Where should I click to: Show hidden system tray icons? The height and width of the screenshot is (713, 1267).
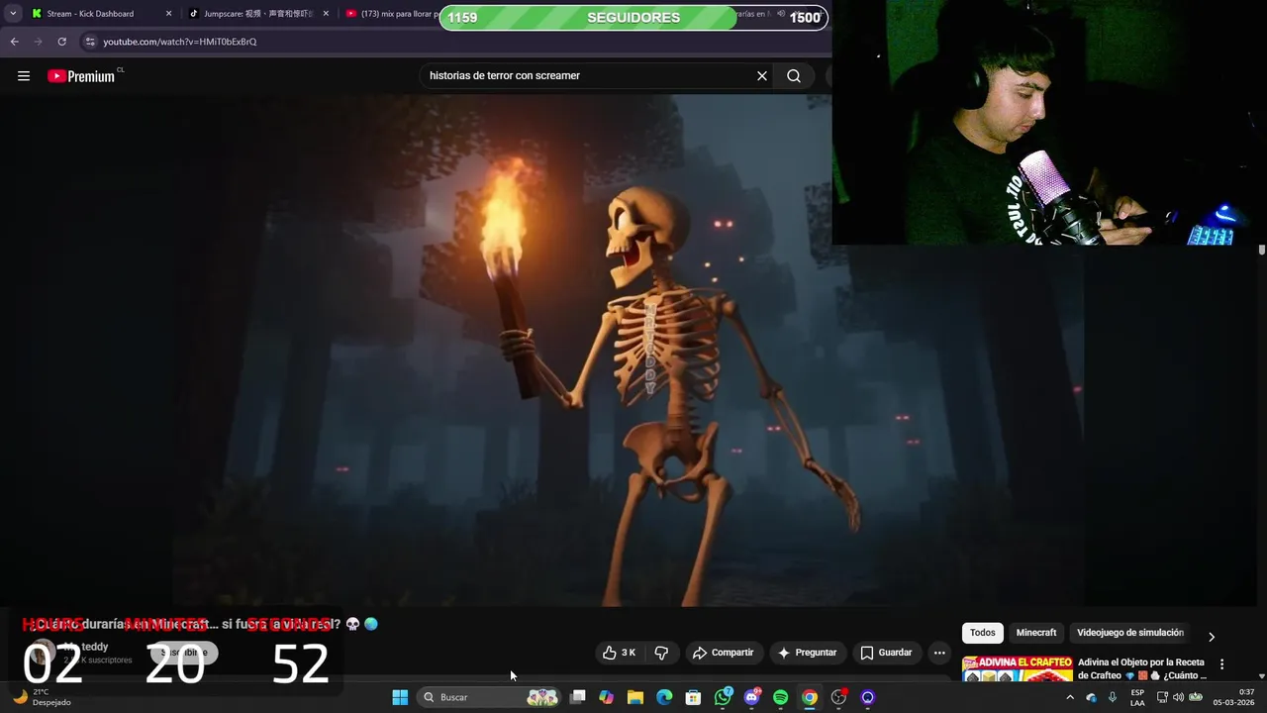tap(1070, 697)
